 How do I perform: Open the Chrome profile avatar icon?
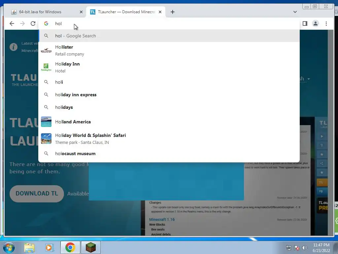(316, 23)
